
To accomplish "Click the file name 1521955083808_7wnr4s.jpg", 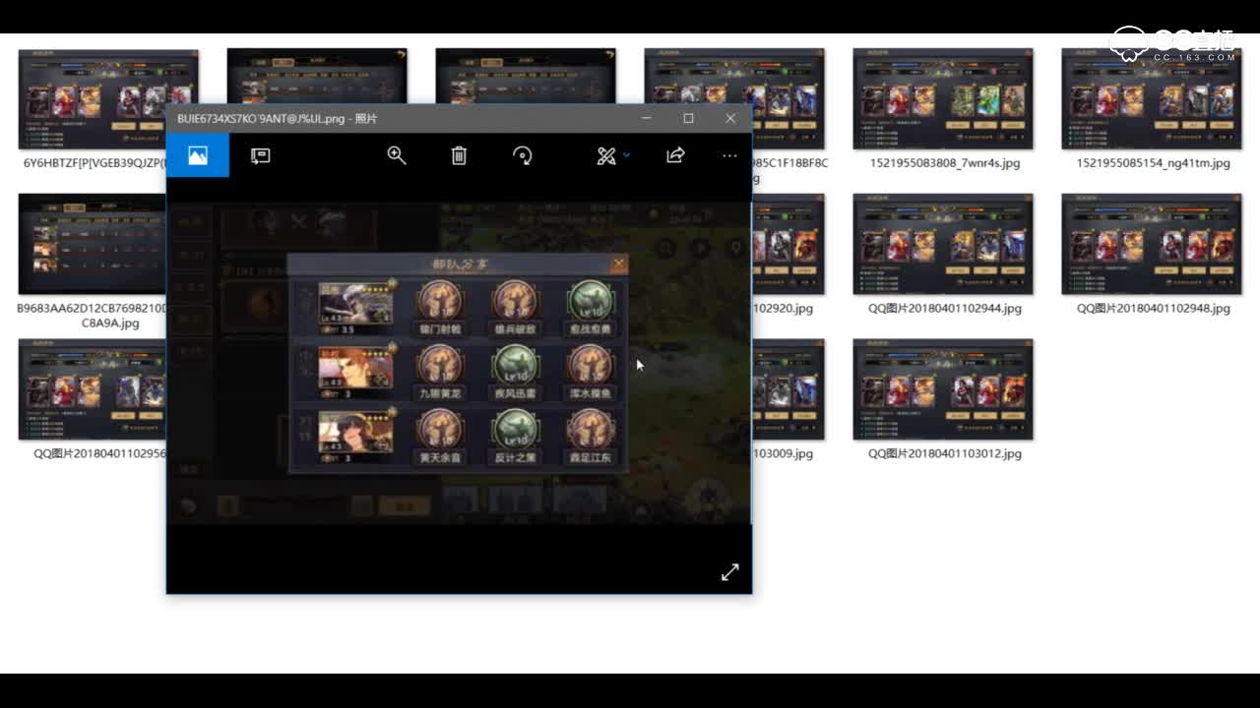I will coord(945,163).
